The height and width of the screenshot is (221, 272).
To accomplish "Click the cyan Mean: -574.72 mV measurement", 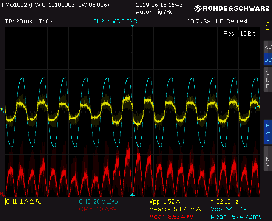I will coord(236,217).
